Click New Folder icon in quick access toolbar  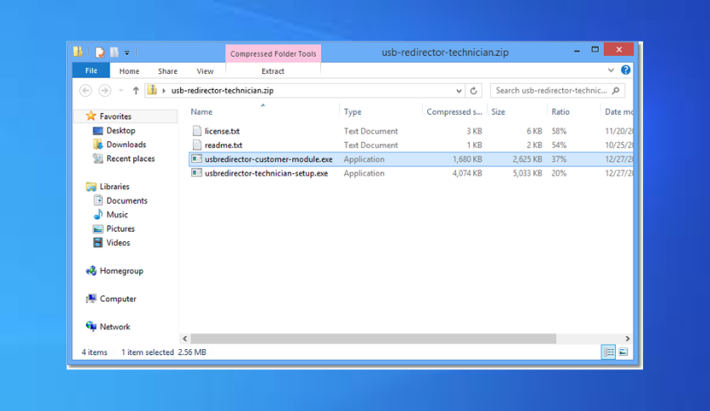tap(114, 53)
